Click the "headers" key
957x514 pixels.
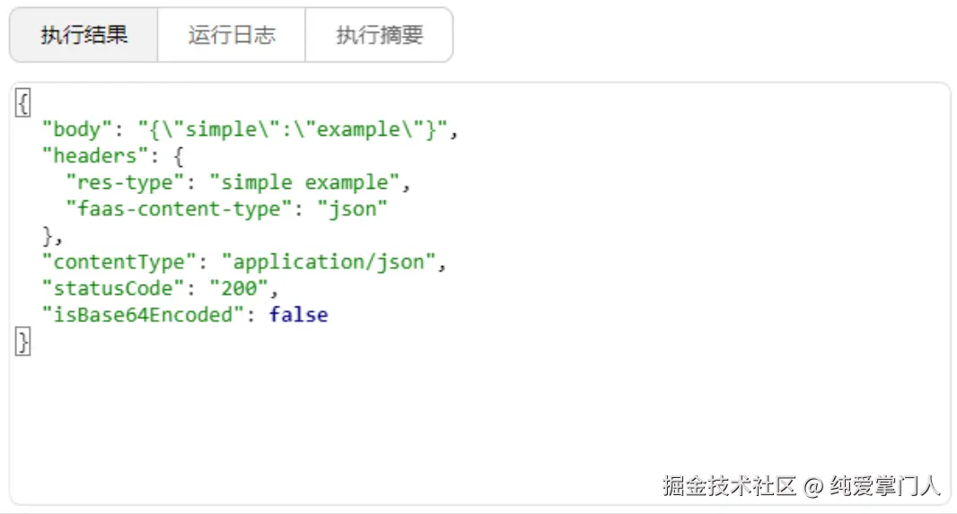click(x=95, y=155)
